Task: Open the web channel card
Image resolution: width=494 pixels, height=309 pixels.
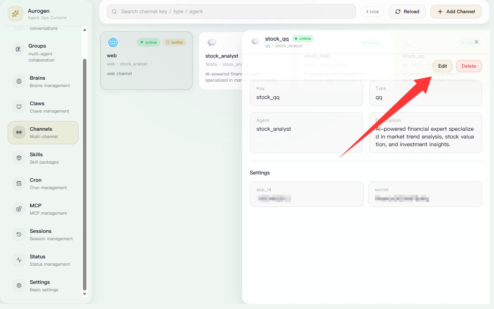Action: [x=146, y=61]
